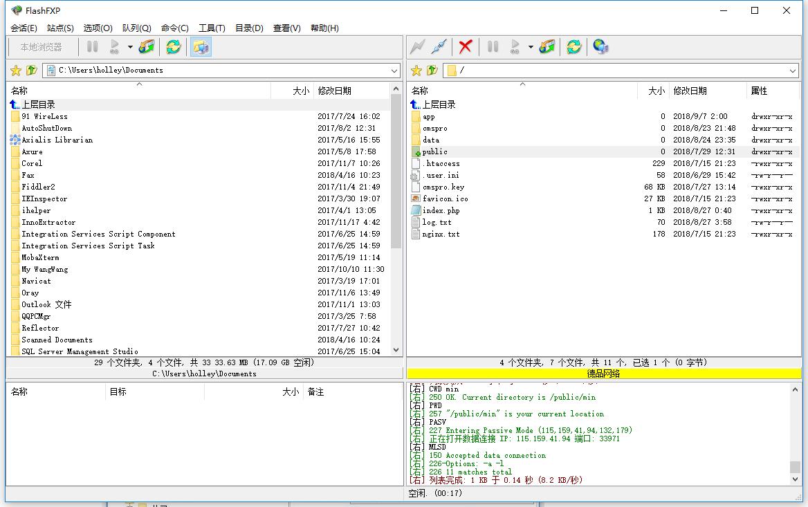Toggle the highlighted local browser view icon
Image resolution: width=808 pixels, height=507 pixels.
201,47
